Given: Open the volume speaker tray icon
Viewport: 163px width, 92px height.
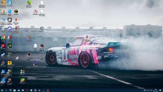Looking at the screenshot, I should point(149,90).
